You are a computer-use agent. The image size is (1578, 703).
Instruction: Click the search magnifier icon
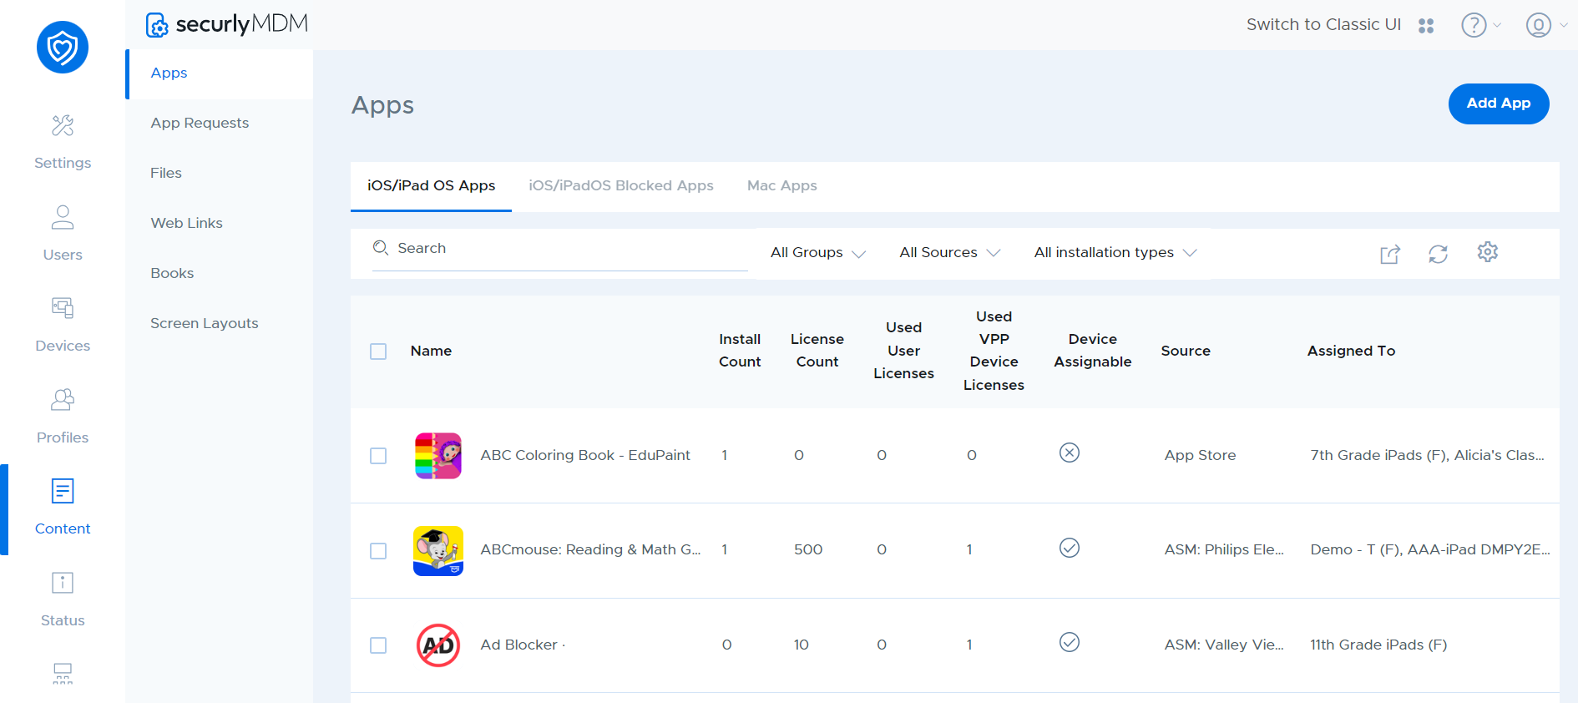pyautogui.click(x=381, y=248)
